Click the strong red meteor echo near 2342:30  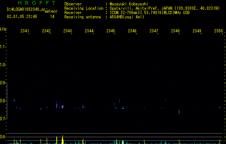pos(57,105)
